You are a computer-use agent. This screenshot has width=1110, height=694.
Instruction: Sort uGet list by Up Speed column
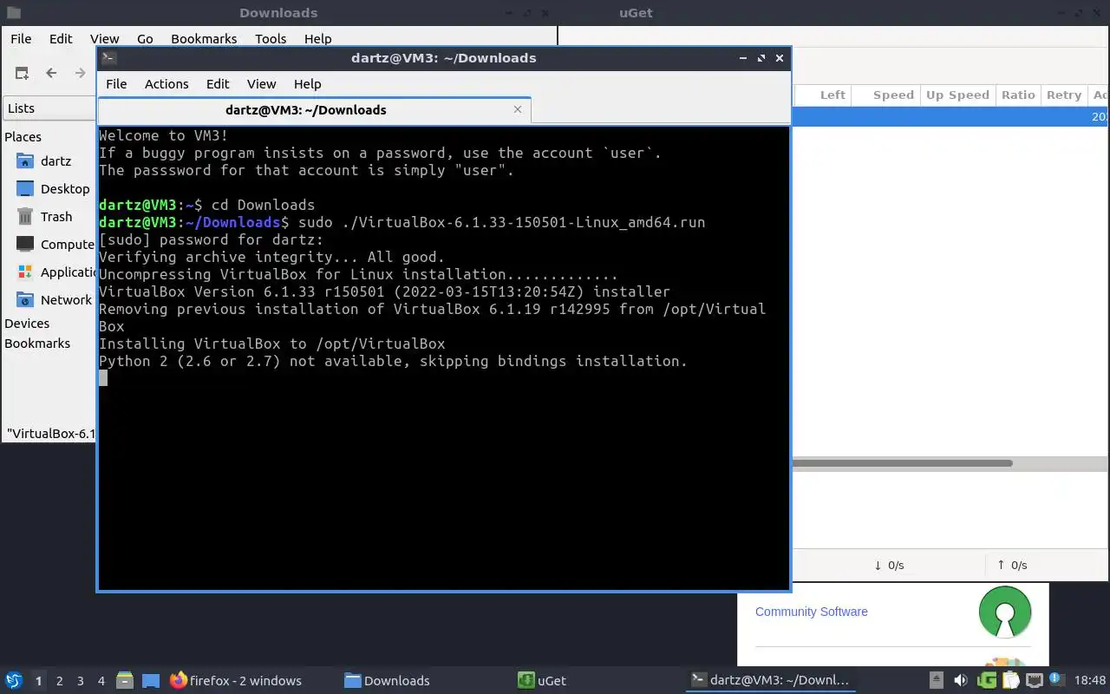pos(957,95)
